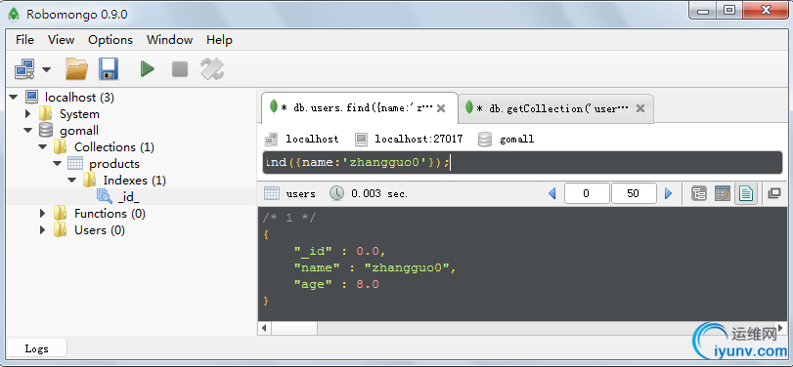Click the "name" : "zhangguo0" result line

click(375, 267)
